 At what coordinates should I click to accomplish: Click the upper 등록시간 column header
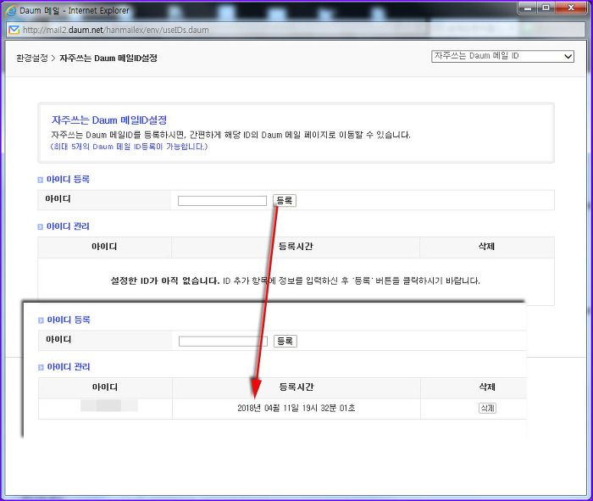296,247
